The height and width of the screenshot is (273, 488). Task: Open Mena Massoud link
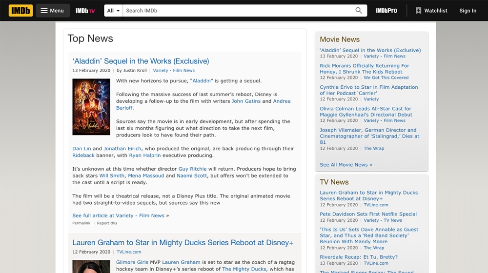(146, 175)
